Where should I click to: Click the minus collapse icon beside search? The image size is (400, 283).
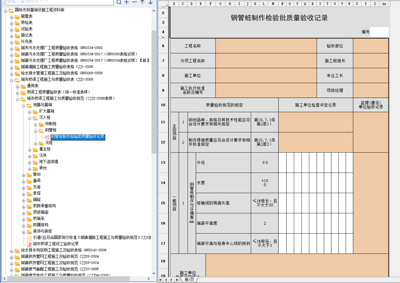pos(135,2)
